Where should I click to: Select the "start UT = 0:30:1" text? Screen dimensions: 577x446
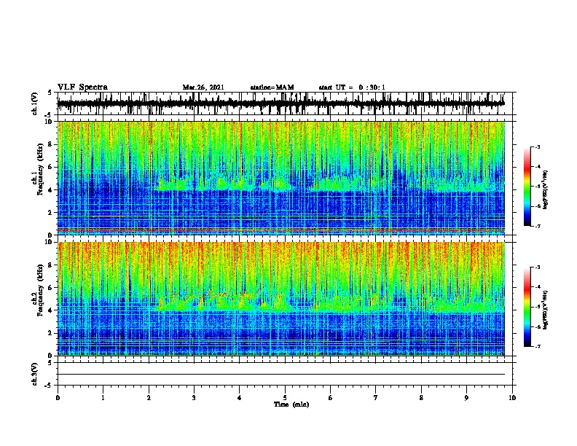pyautogui.click(x=352, y=87)
